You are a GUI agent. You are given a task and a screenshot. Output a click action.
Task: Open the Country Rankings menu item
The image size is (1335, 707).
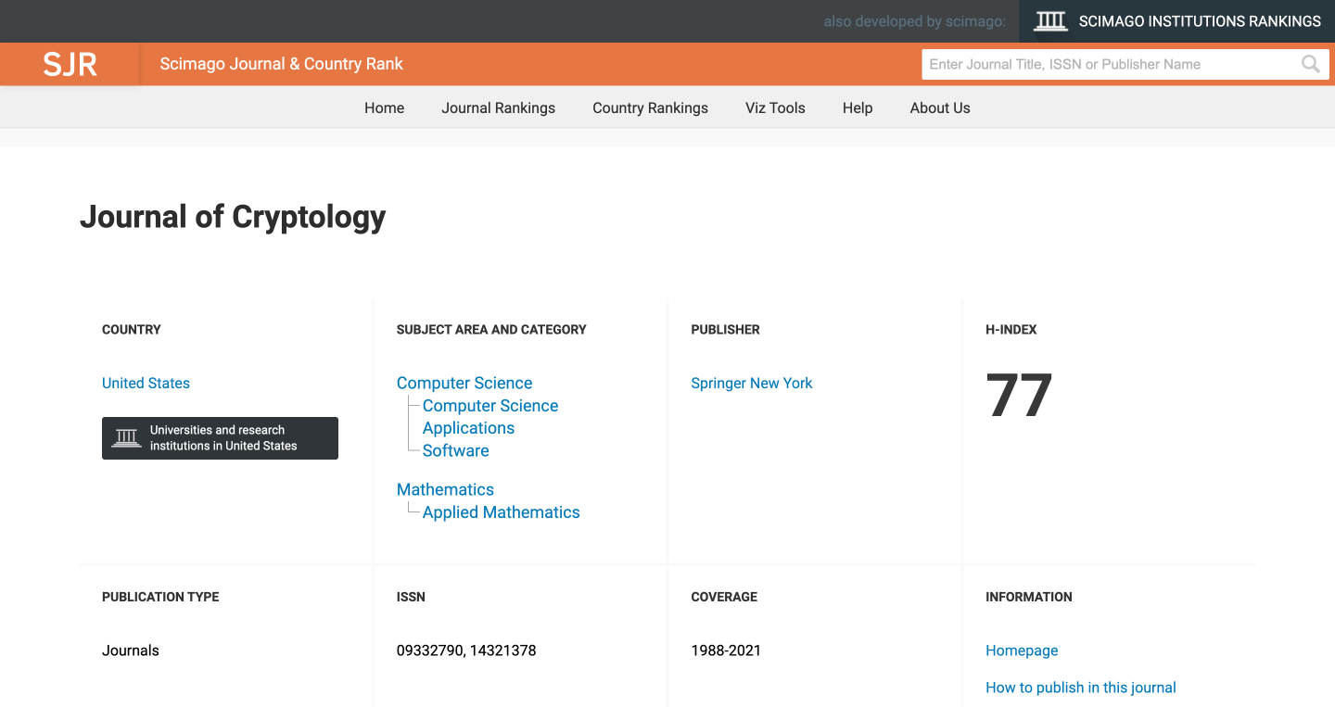point(650,107)
